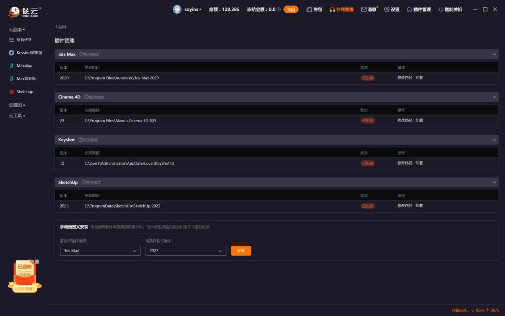Click path C:\Program Files\Autodesk\3ds Max 2020
The height and width of the screenshot is (316, 505).
point(122,78)
